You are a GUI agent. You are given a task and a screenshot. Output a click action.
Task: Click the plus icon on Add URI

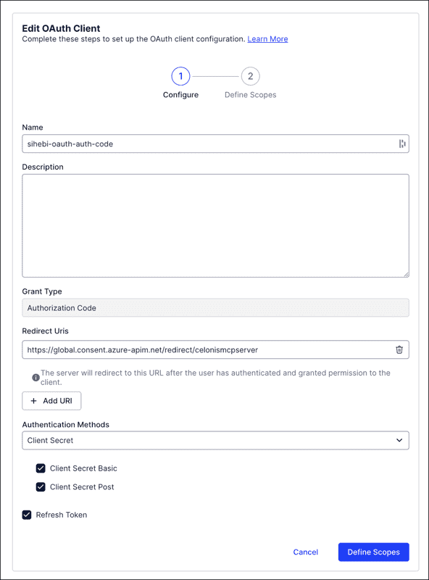pyautogui.click(x=35, y=400)
